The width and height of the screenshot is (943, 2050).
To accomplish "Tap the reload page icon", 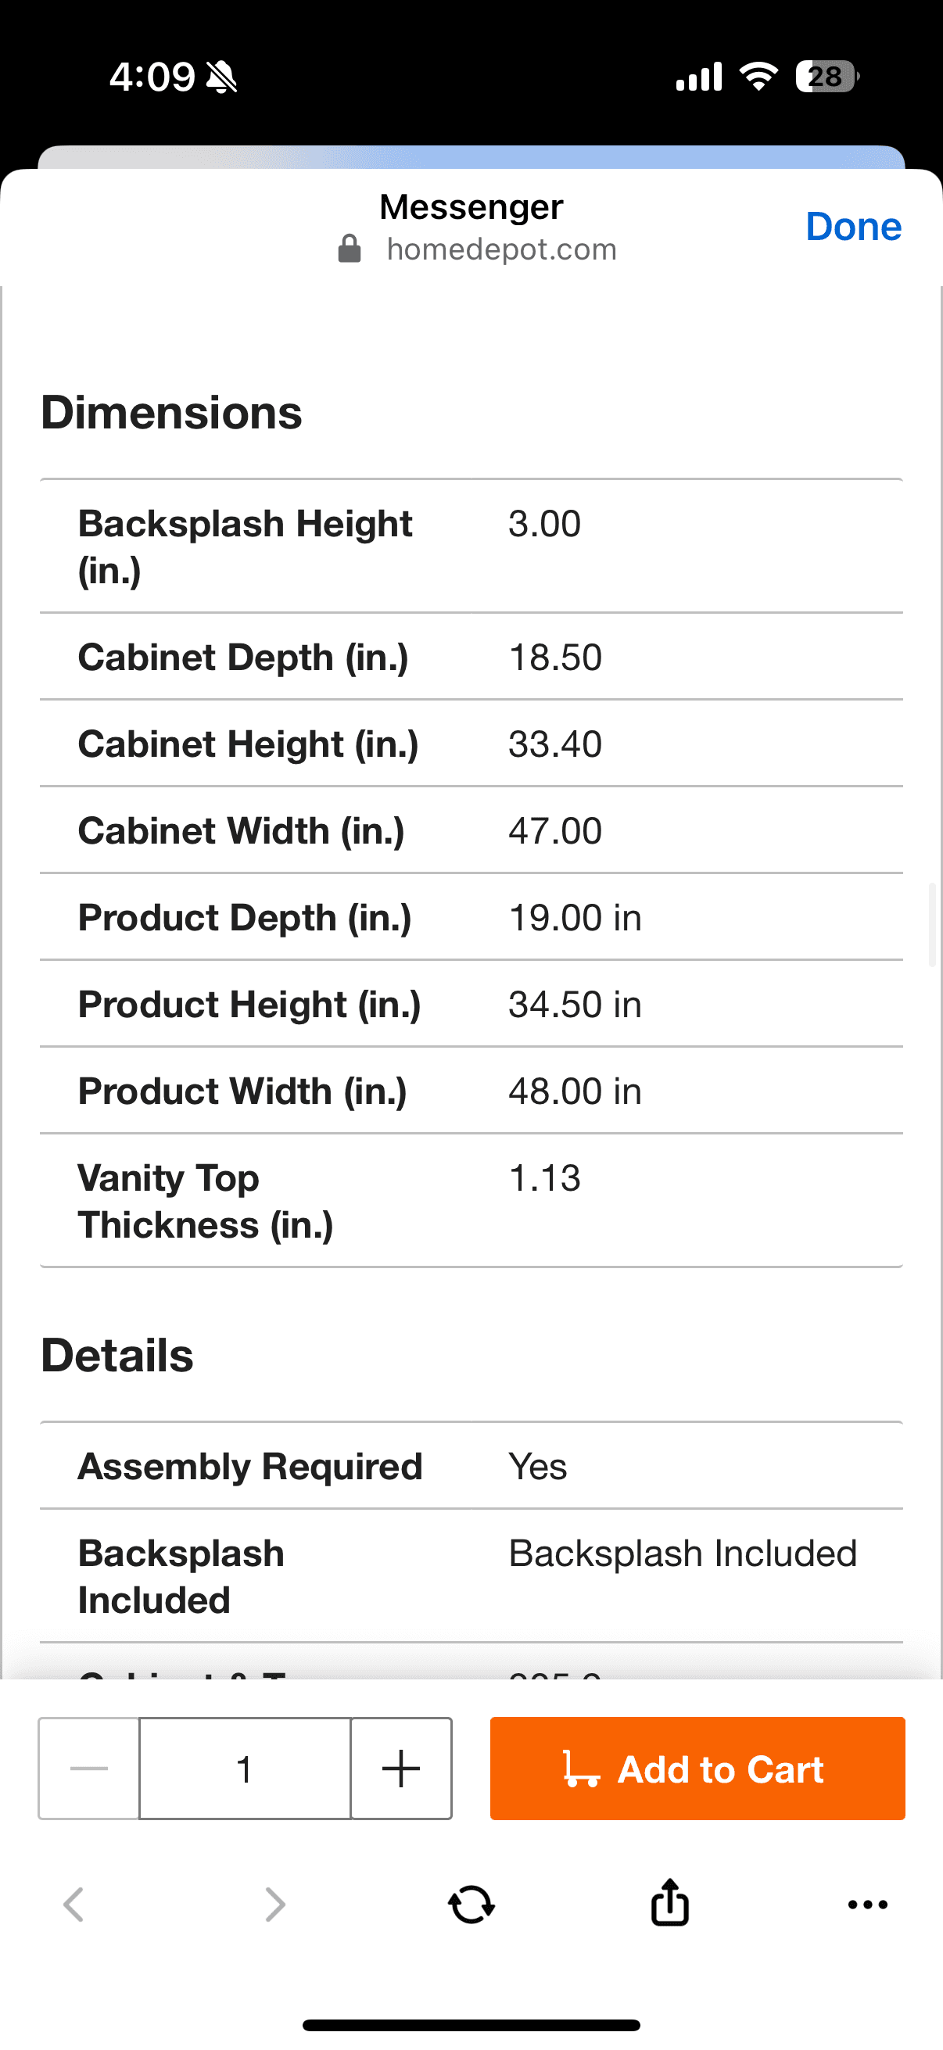I will tap(471, 1905).
